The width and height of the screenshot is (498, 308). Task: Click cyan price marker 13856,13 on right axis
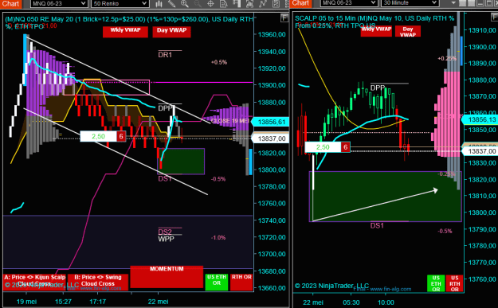click(x=480, y=119)
